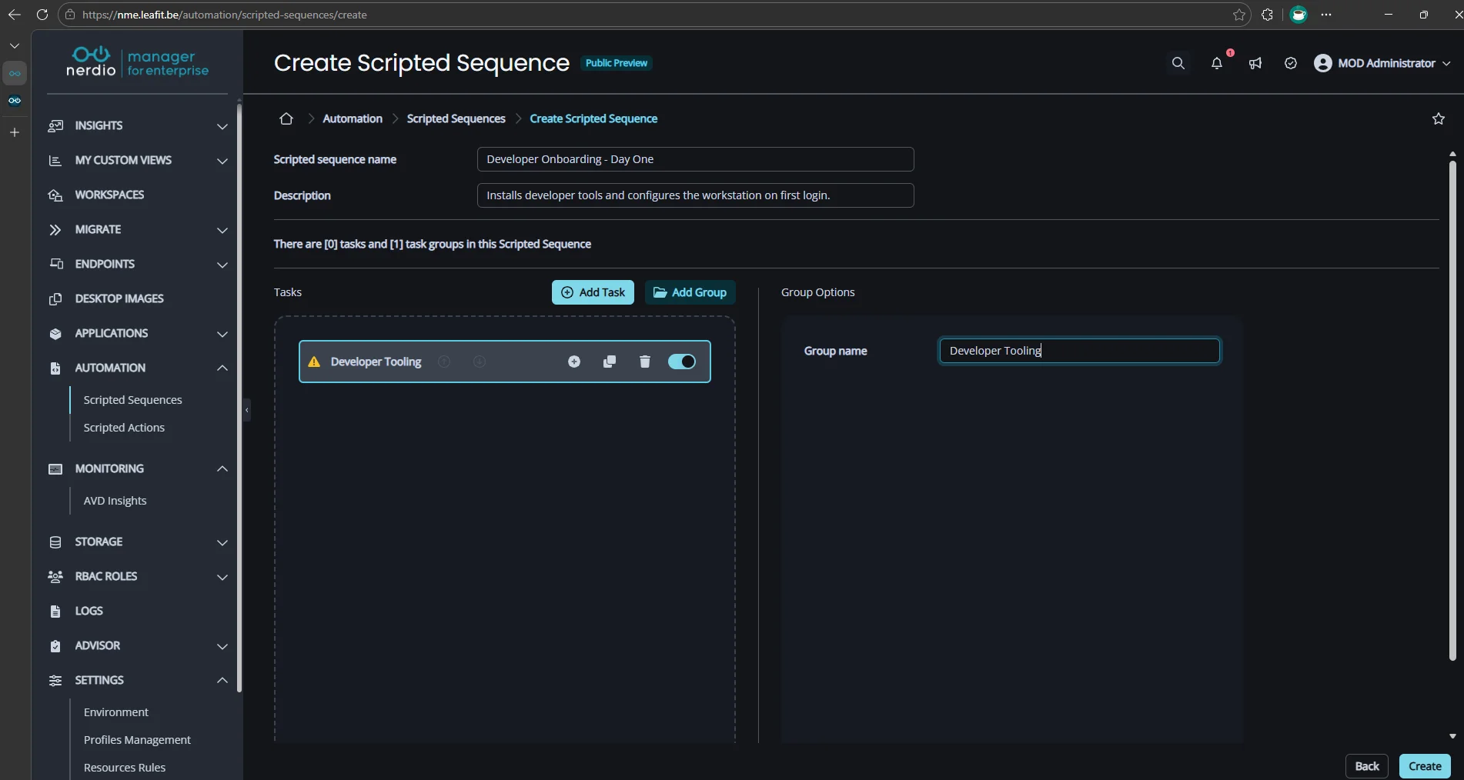Collapse the AUTOMATION section
Screen dimensions: 1464x780
[222, 368]
